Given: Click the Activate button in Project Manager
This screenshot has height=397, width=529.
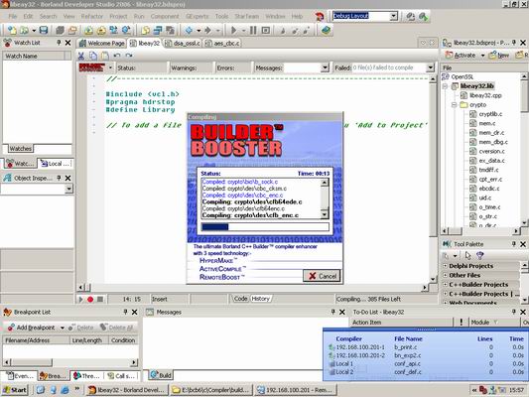Looking at the screenshot, I should (x=461, y=56).
